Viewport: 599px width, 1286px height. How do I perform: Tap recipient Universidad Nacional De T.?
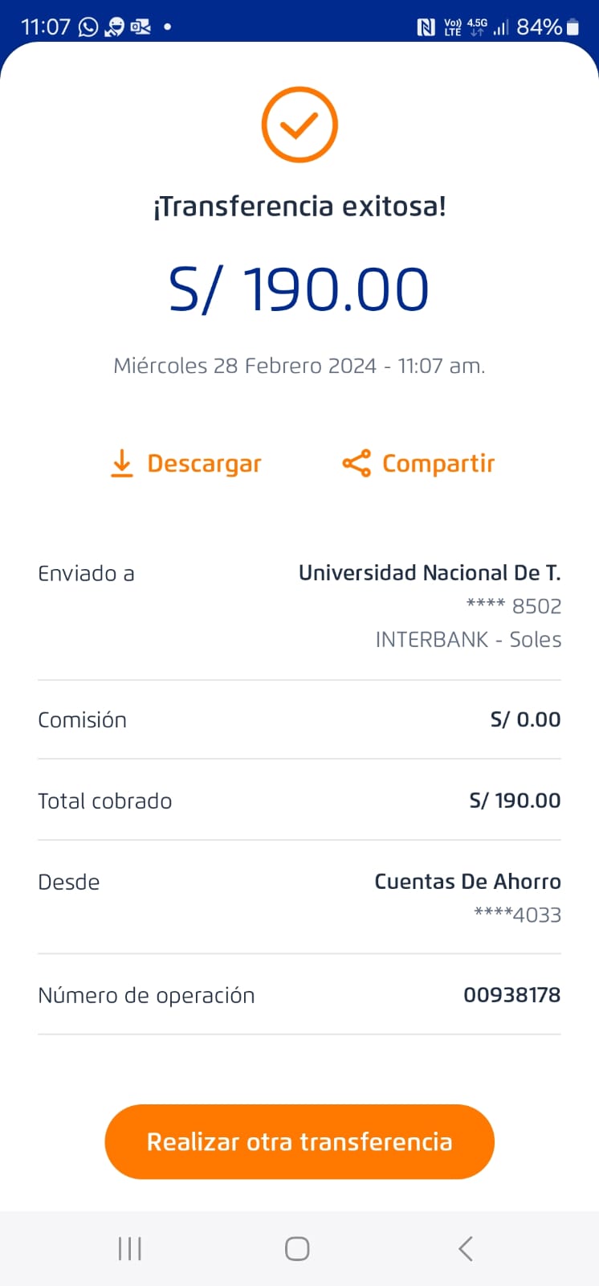[x=429, y=573]
